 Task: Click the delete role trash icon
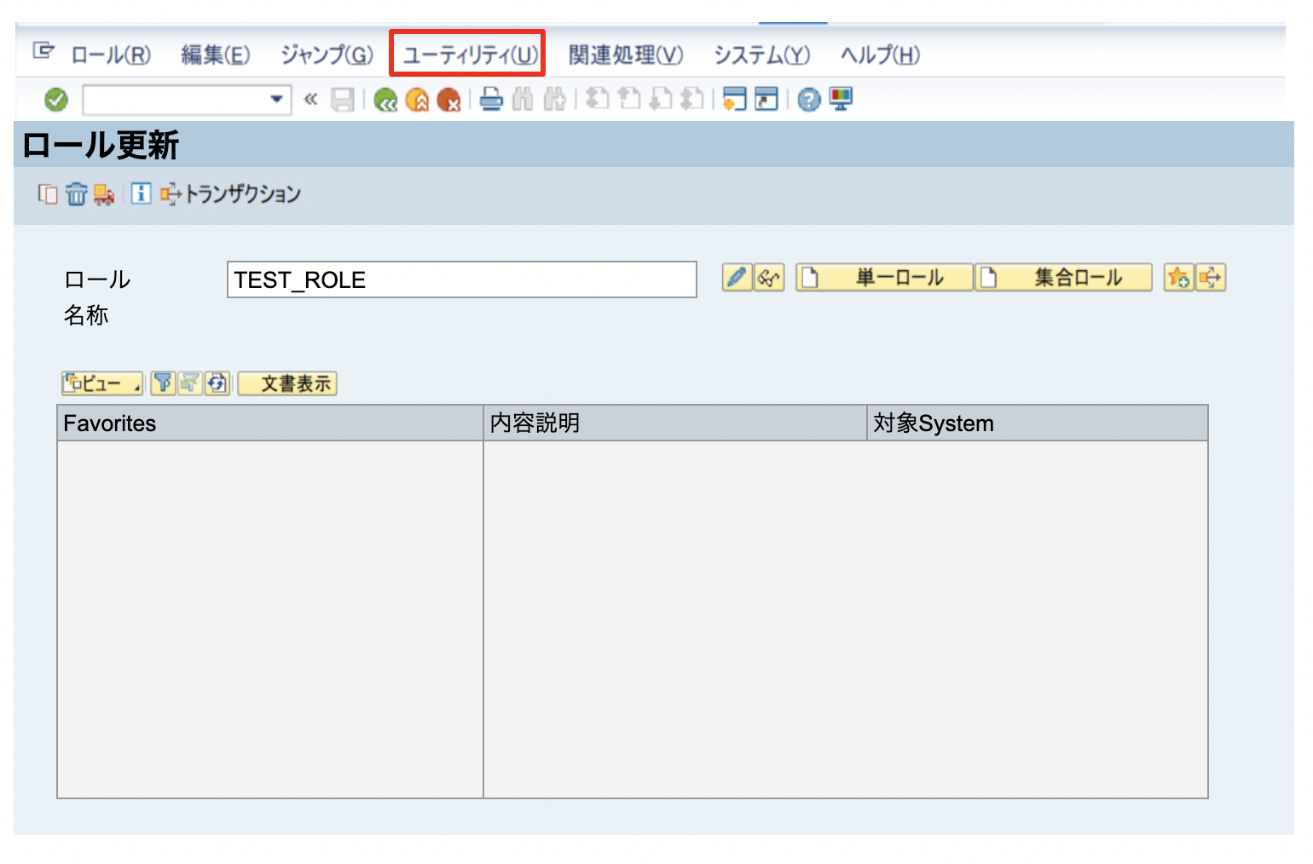coord(77,193)
